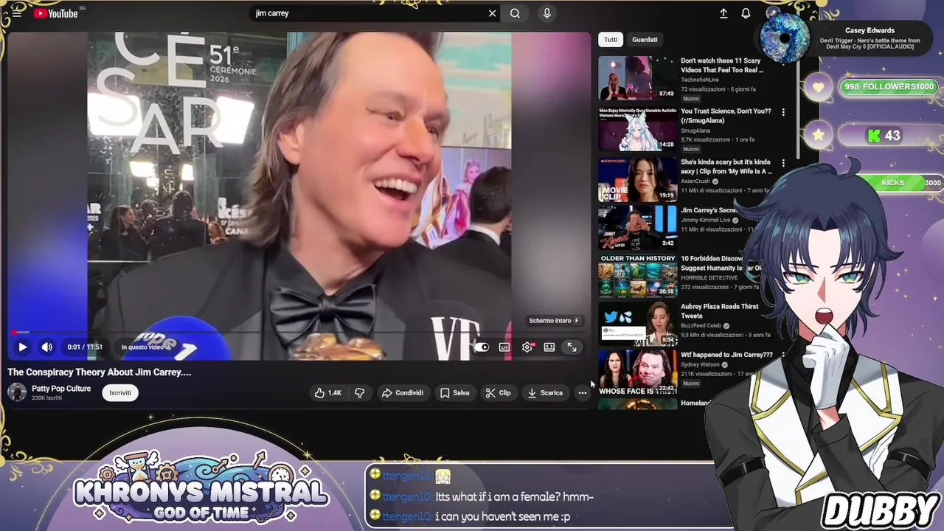Click the video timestamp 0:01 / 11:51

point(85,347)
